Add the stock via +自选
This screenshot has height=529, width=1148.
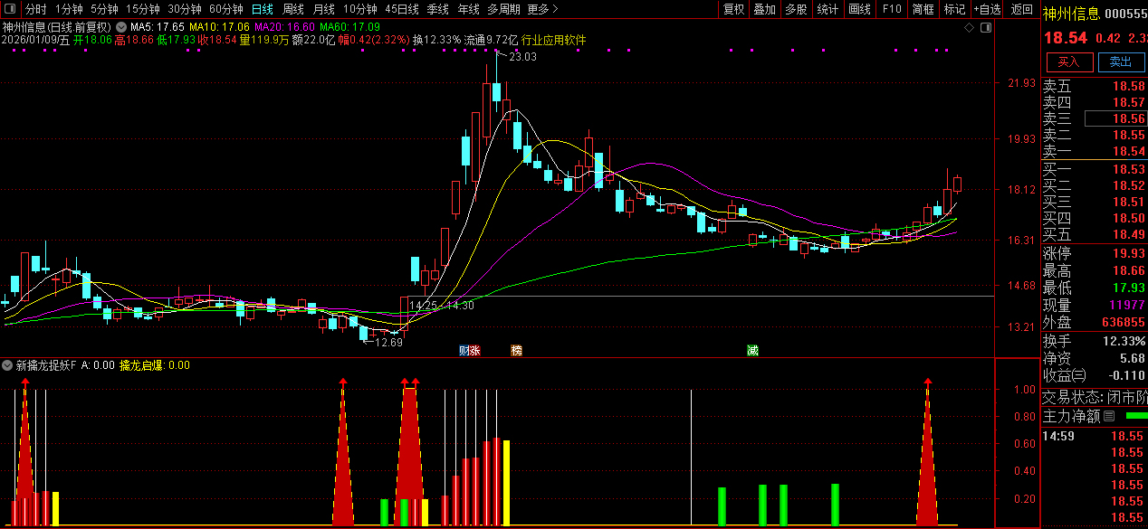(x=987, y=9)
